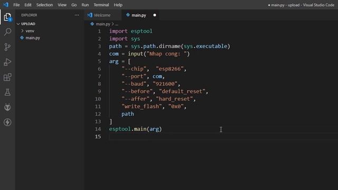The width and height of the screenshot is (338, 190).
Task: Open the Selection menu
Action: click(x=44, y=5)
